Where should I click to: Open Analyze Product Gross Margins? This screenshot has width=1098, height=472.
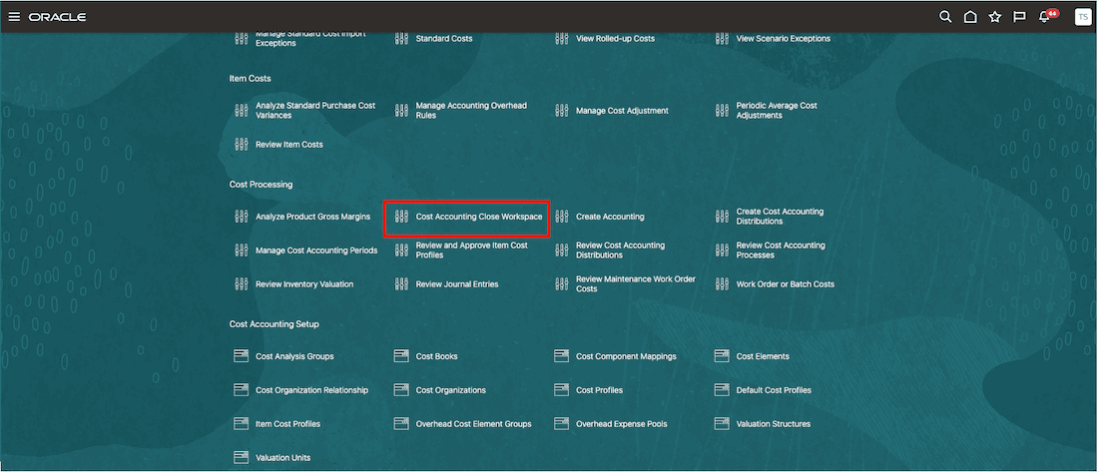[313, 217]
